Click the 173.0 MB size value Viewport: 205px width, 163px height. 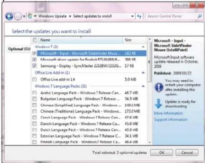click(x=132, y=111)
